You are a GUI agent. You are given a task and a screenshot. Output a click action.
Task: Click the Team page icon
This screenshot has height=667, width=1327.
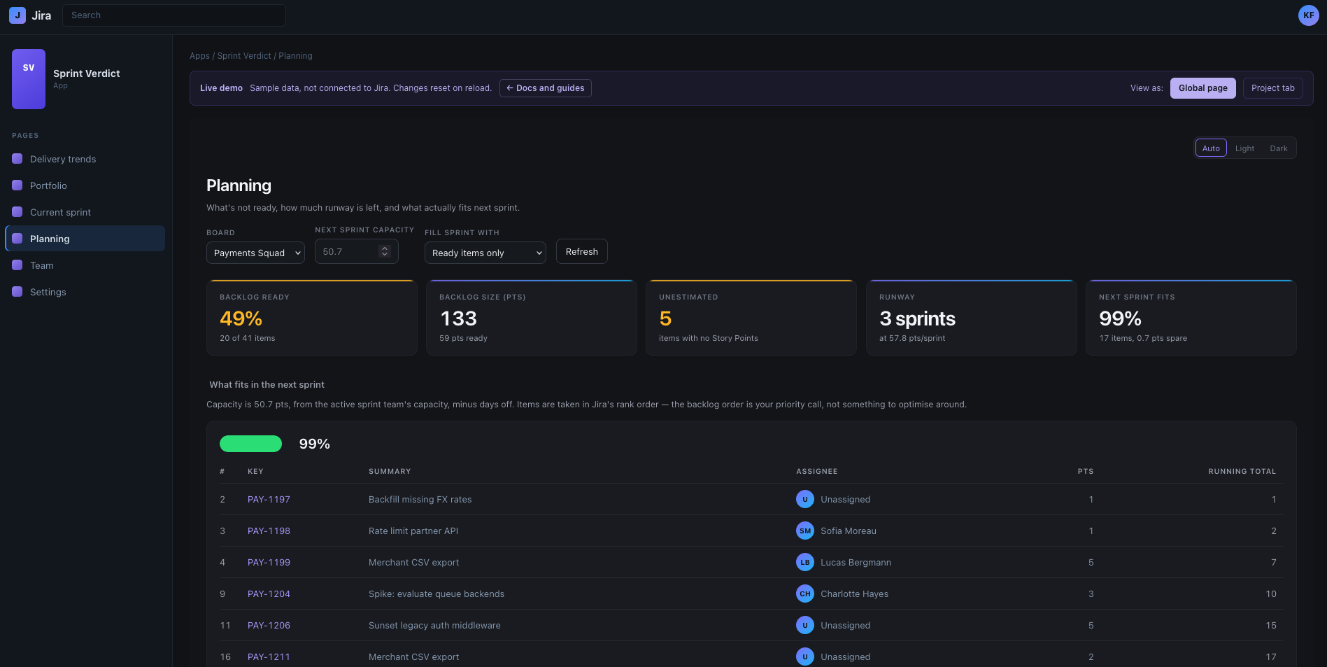click(17, 265)
